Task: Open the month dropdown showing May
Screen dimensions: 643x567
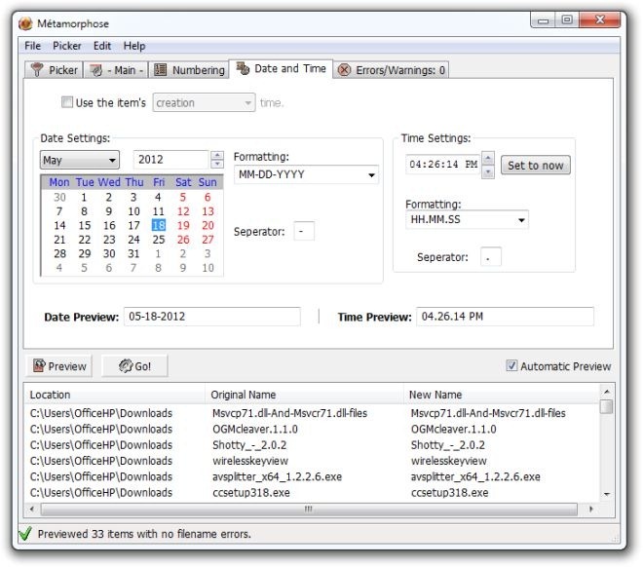Action: pyautogui.click(x=79, y=160)
